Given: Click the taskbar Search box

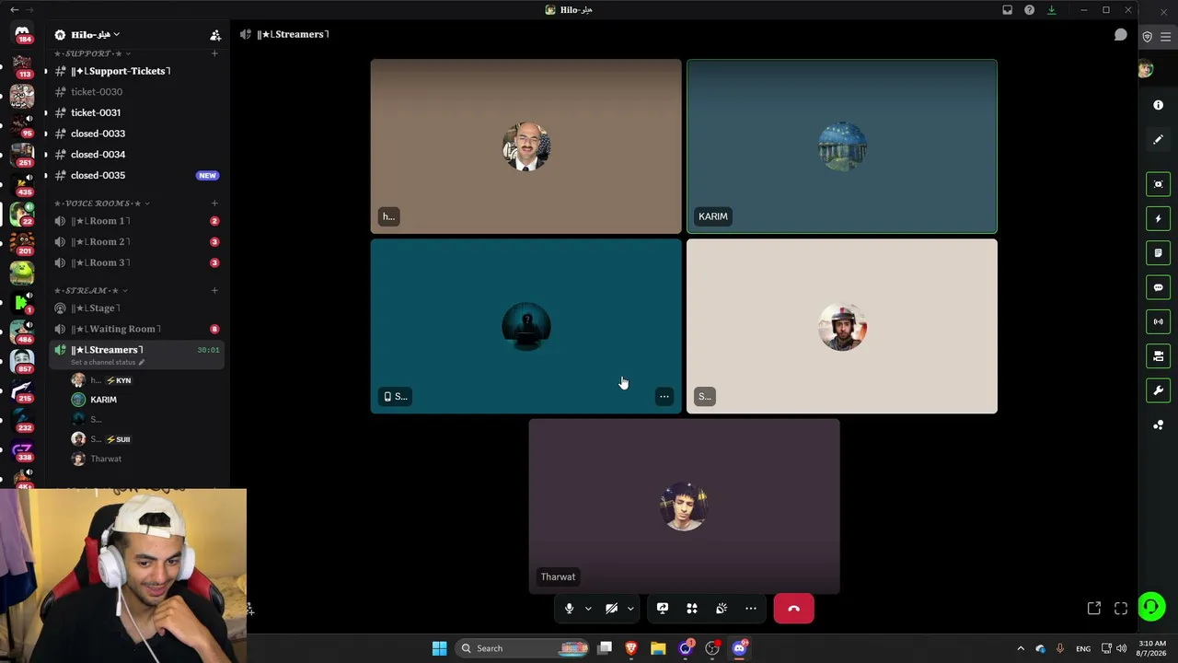Looking at the screenshot, I should [523, 648].
